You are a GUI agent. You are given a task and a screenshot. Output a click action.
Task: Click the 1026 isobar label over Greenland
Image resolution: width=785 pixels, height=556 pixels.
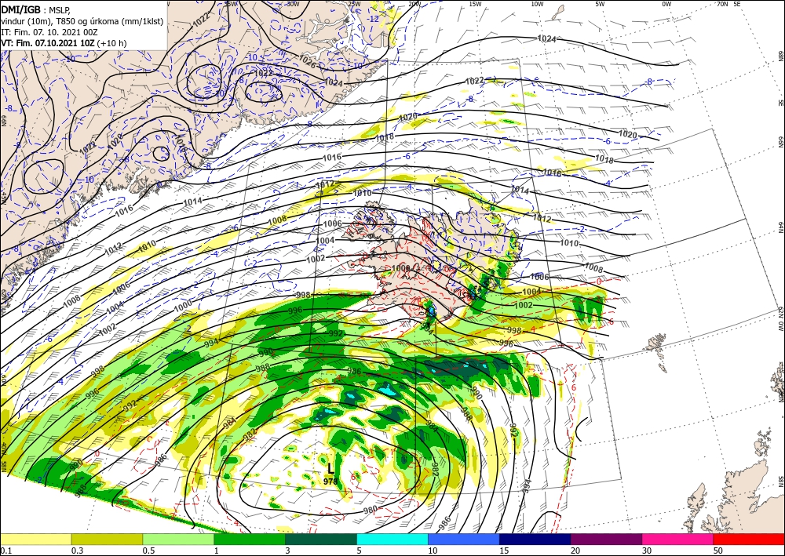point(307,61)
